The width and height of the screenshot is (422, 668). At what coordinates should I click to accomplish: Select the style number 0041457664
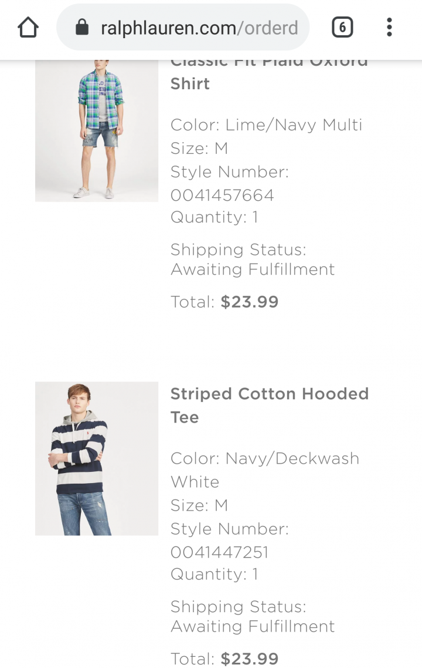pos(222,195)
